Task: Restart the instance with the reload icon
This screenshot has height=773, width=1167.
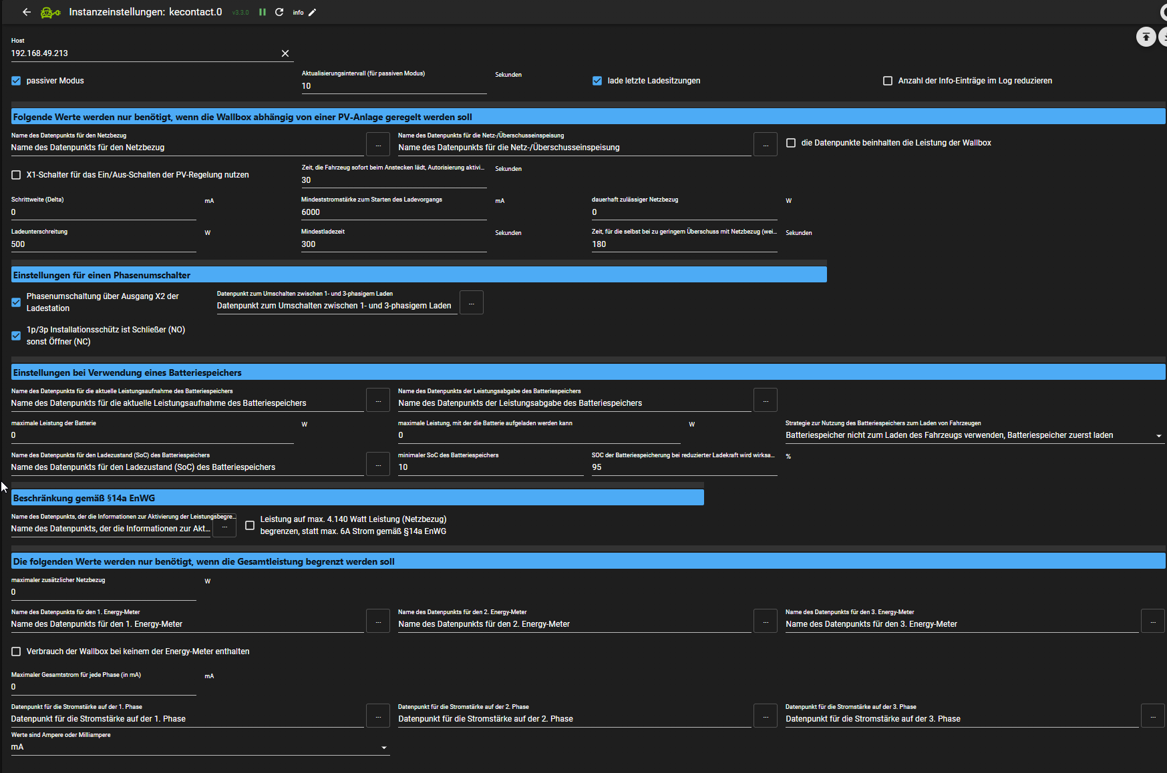Action: 279,12
